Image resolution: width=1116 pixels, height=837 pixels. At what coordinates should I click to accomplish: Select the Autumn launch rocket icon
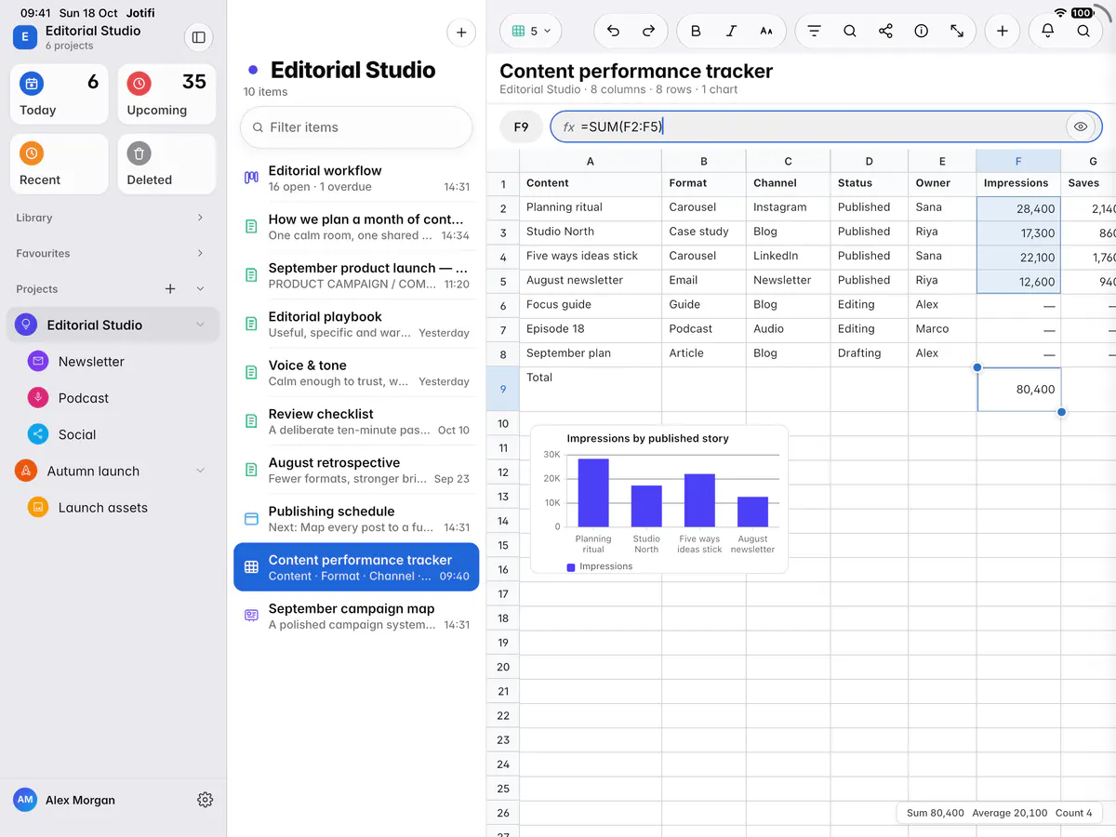26,471
